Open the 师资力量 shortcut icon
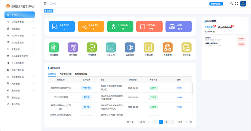Screen dimensions: 251x131 pos(186,48)
